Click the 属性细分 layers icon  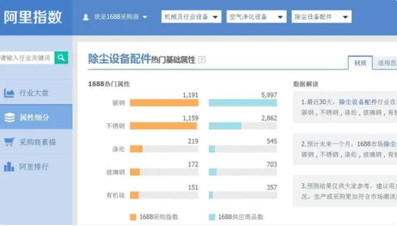[x=10, y=117]
